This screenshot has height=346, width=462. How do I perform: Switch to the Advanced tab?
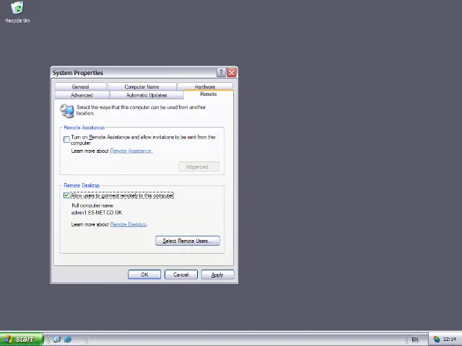[82, 95]
